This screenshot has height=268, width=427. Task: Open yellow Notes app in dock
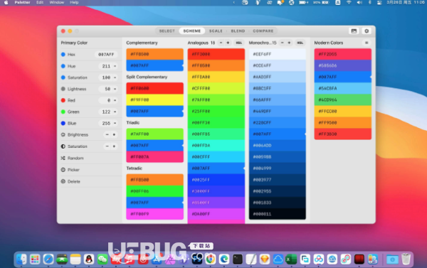[75, 259]
